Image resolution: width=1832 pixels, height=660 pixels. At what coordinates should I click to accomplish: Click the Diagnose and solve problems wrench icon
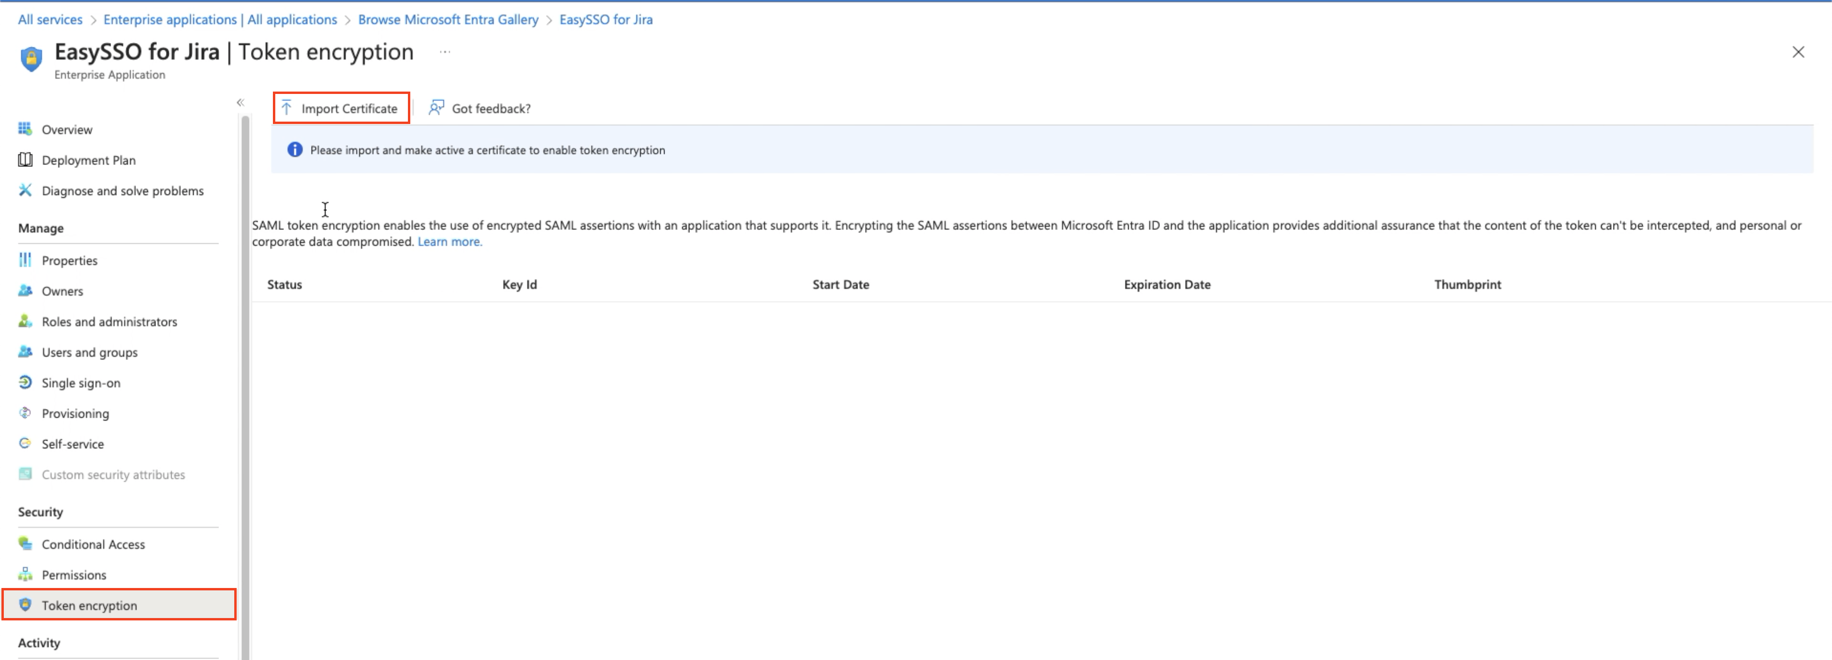pyautogui.click(x=25, y=190)
